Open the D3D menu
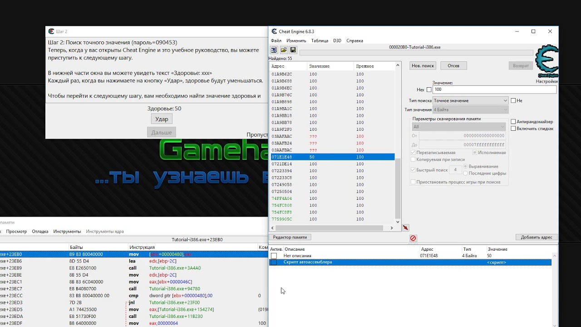The height and width of the screenshot is (327, 581). 337,40
